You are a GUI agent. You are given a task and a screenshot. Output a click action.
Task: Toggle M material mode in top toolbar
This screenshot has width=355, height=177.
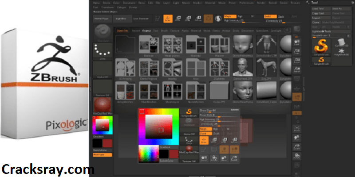pos(252,16)
